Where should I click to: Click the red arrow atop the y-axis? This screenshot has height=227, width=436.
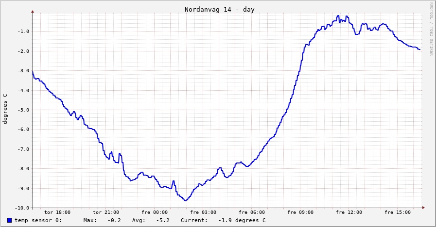click(33, 11)
